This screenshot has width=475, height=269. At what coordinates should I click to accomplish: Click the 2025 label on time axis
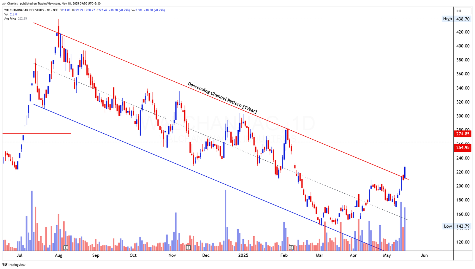point(243,255)
